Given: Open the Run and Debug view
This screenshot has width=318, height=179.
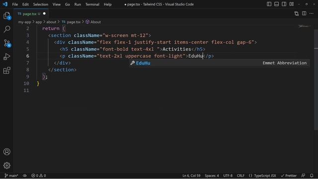Looking at the screenshot, I should click(6, 57).
